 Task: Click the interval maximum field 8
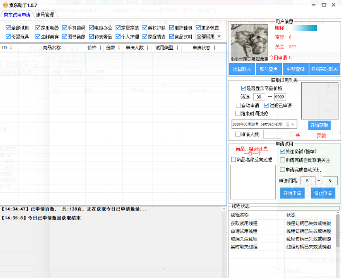tap(330, 181)
